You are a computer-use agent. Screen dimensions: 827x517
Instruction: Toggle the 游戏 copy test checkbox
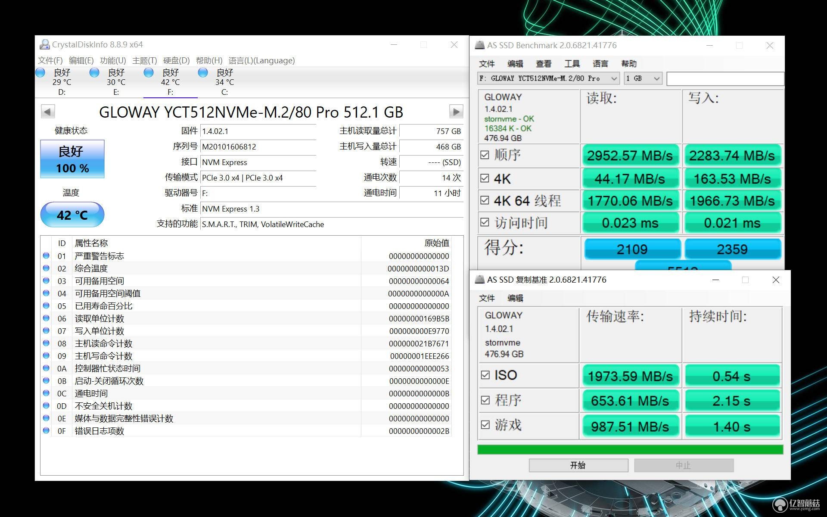point(485,425)
